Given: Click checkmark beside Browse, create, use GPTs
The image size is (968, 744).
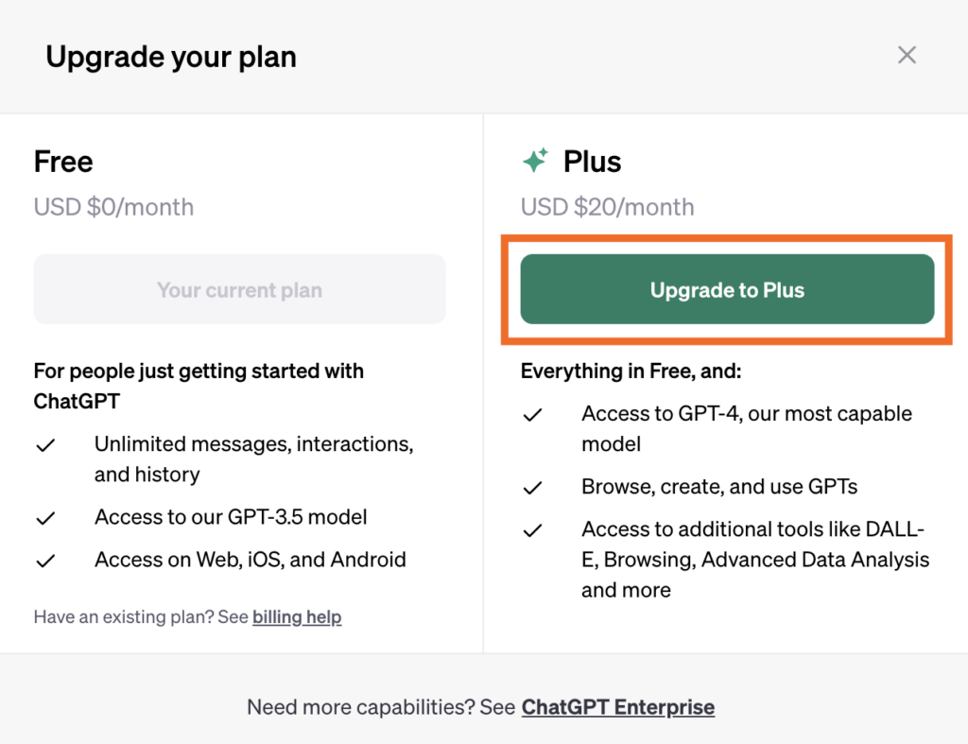Looking at the screenshot, I should pyautogui.click(x=532, y=488).
